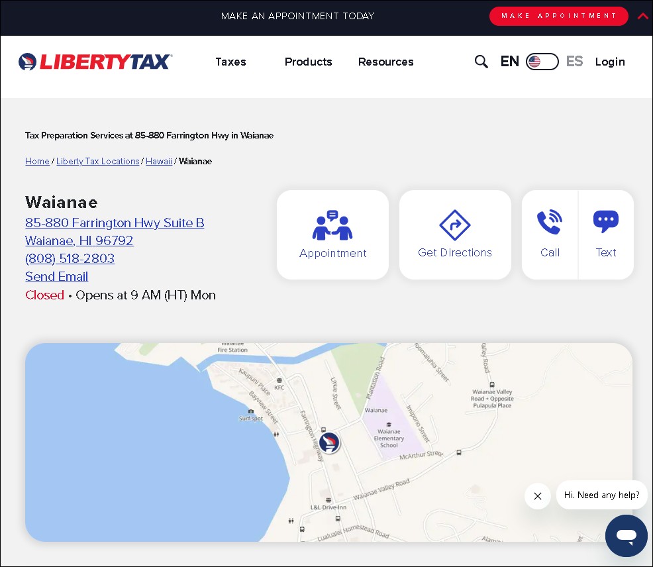Image resolution: width=653 pixels, height=567 pixels.
Task: Click the Get Directions arrow icon
Action: [455, 225]
